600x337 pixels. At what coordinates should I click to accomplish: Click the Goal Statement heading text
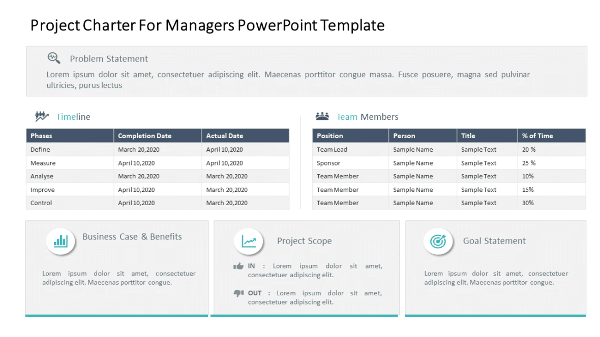(494, 241)
